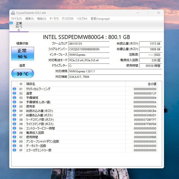
Task: Select the リードコマンド数 (ホスト) row text
Action: pos(40,119)
